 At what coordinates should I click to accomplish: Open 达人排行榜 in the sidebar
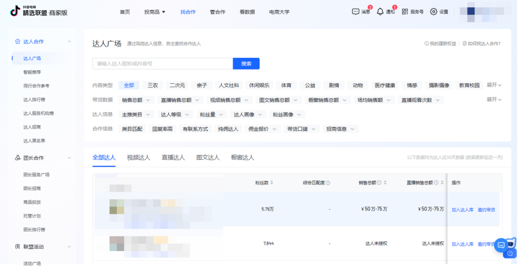34,100
